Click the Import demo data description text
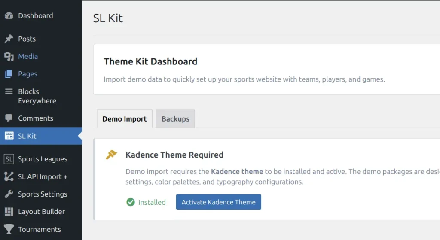 click(x=244, y=79)
